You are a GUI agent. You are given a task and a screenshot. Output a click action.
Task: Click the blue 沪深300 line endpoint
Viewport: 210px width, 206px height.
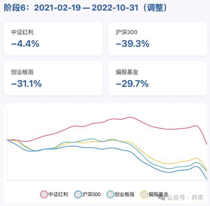[207, 179]
